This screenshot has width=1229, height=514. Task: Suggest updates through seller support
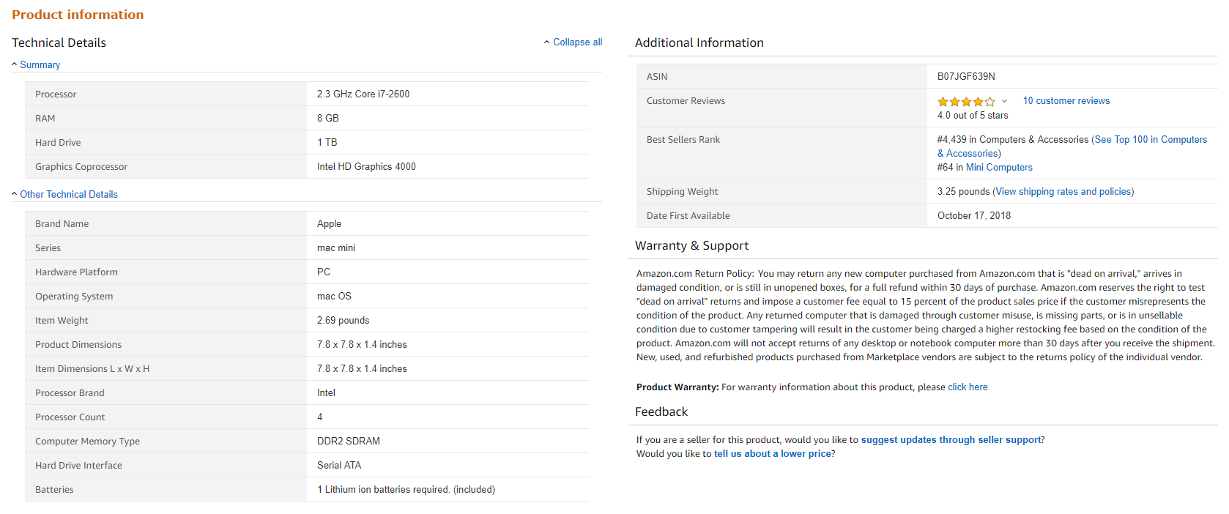(951, 440)
